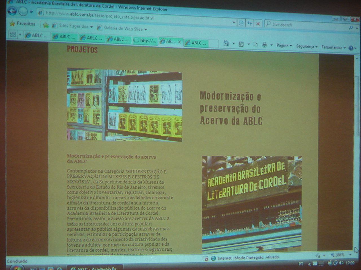
Task: Open the Ferramentas menu
Action: tap(334, 47)
